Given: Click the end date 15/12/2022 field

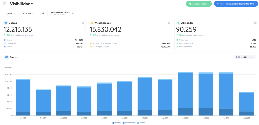Looking at the screenshot, I should pyautogui.click(x=30, y=14).
